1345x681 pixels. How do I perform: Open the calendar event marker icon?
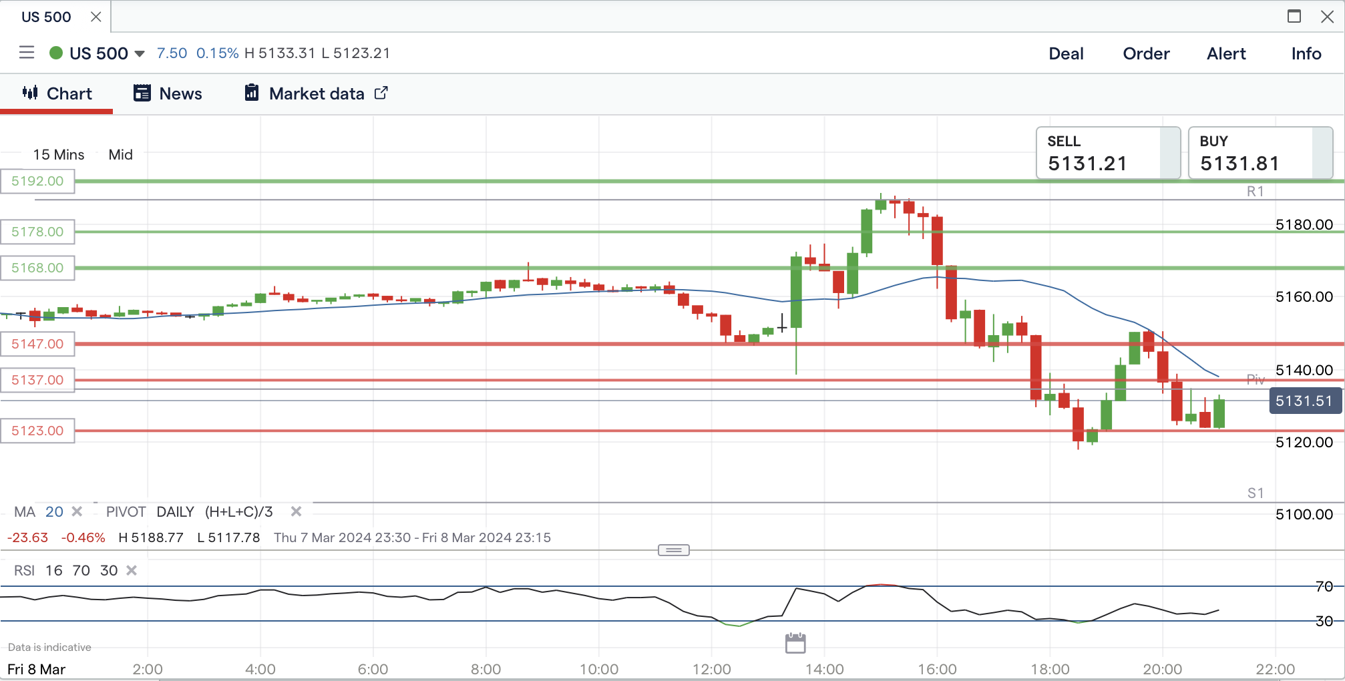795,643
